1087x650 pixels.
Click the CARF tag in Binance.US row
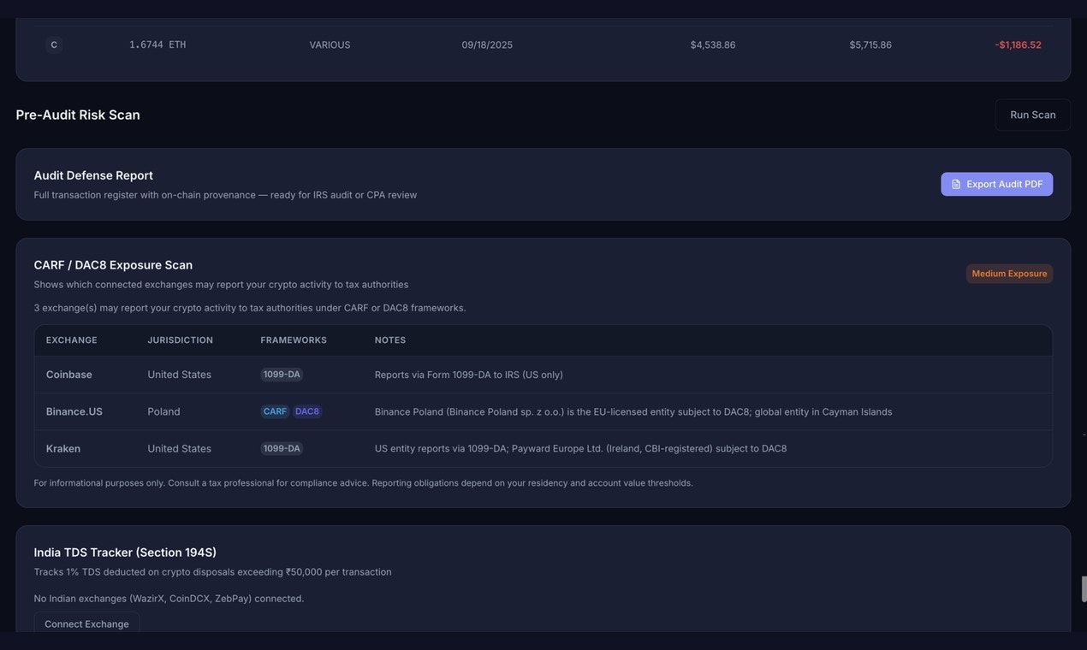(x=275, y=411)
